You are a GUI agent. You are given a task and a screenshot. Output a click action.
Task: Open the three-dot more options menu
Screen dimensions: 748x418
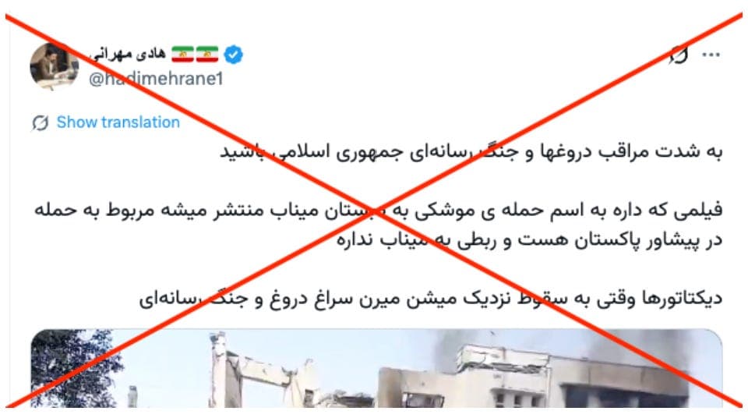711,55
